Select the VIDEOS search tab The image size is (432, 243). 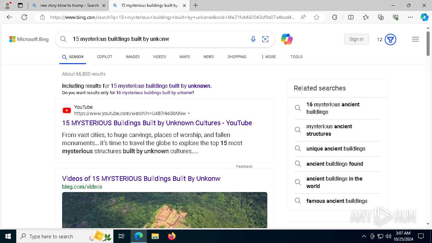point(159,57)
